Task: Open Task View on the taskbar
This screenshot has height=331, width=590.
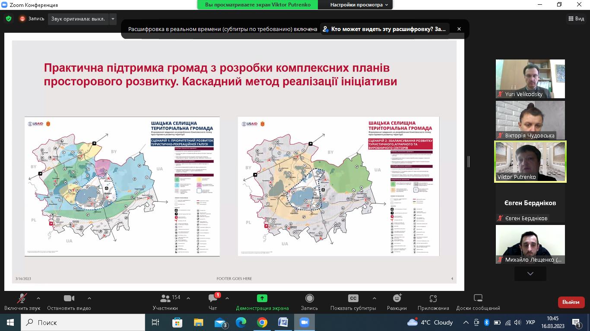Action: [155, 322]
